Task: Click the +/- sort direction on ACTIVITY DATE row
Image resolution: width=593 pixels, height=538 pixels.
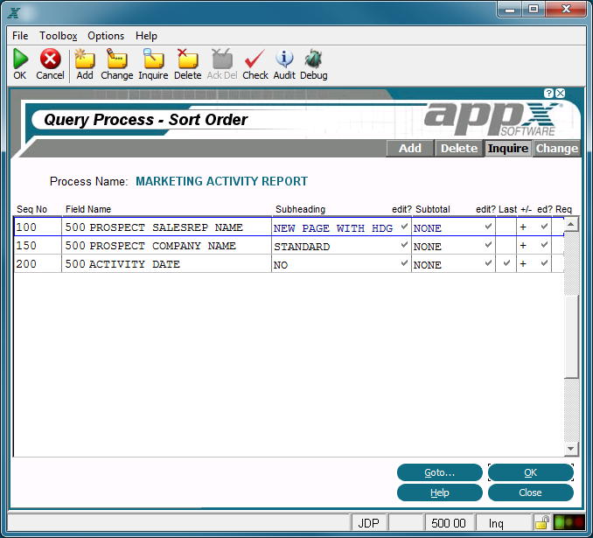Action: 523,263
